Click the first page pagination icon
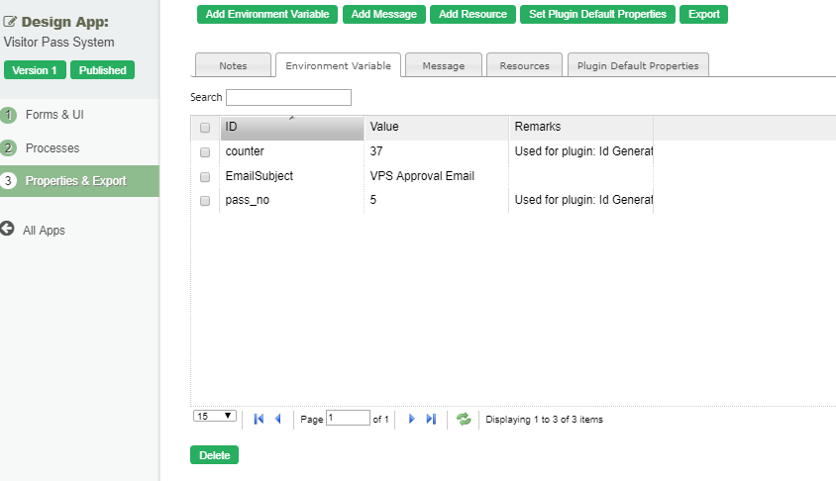The height and width of the screenshot is (481, 836). tap(259, 419)
